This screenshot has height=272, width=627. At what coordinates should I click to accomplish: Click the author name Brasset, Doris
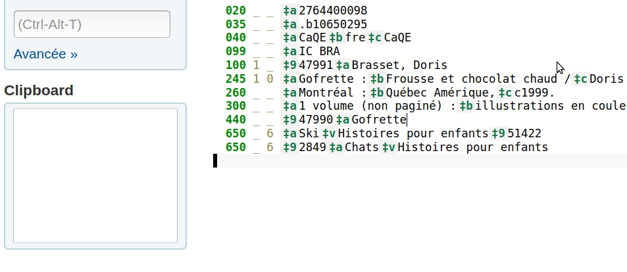click(399, 65)
